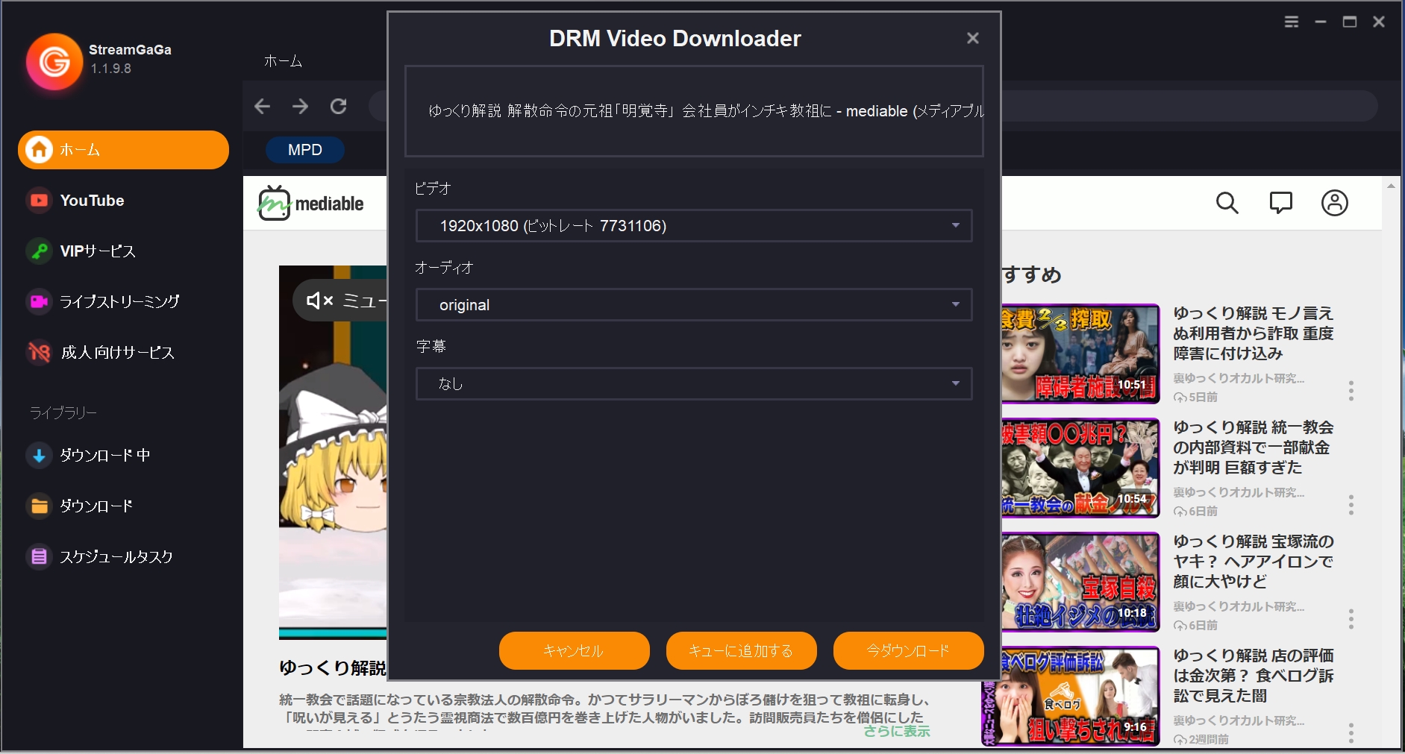Switch to the ホーム tab
Viewport: 1405px width, 754px height.
pyautogui.click(x=281, y=61)
